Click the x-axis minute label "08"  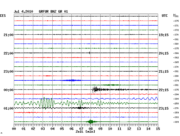coord(91,129)
